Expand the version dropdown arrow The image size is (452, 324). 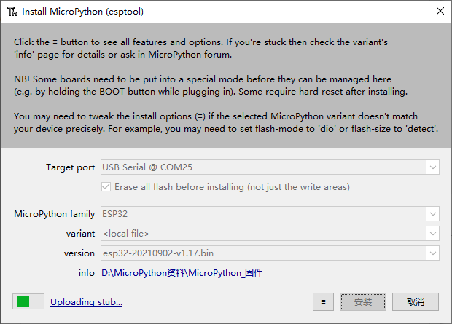point(433,253)
